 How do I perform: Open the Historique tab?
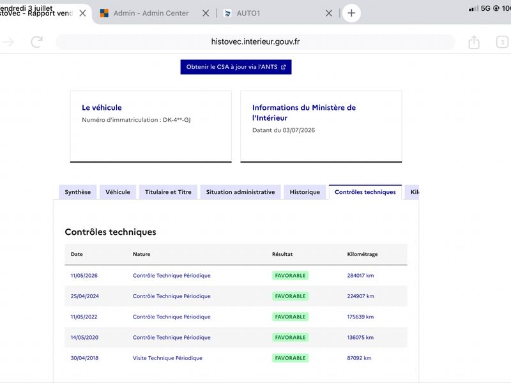point(305,192)
